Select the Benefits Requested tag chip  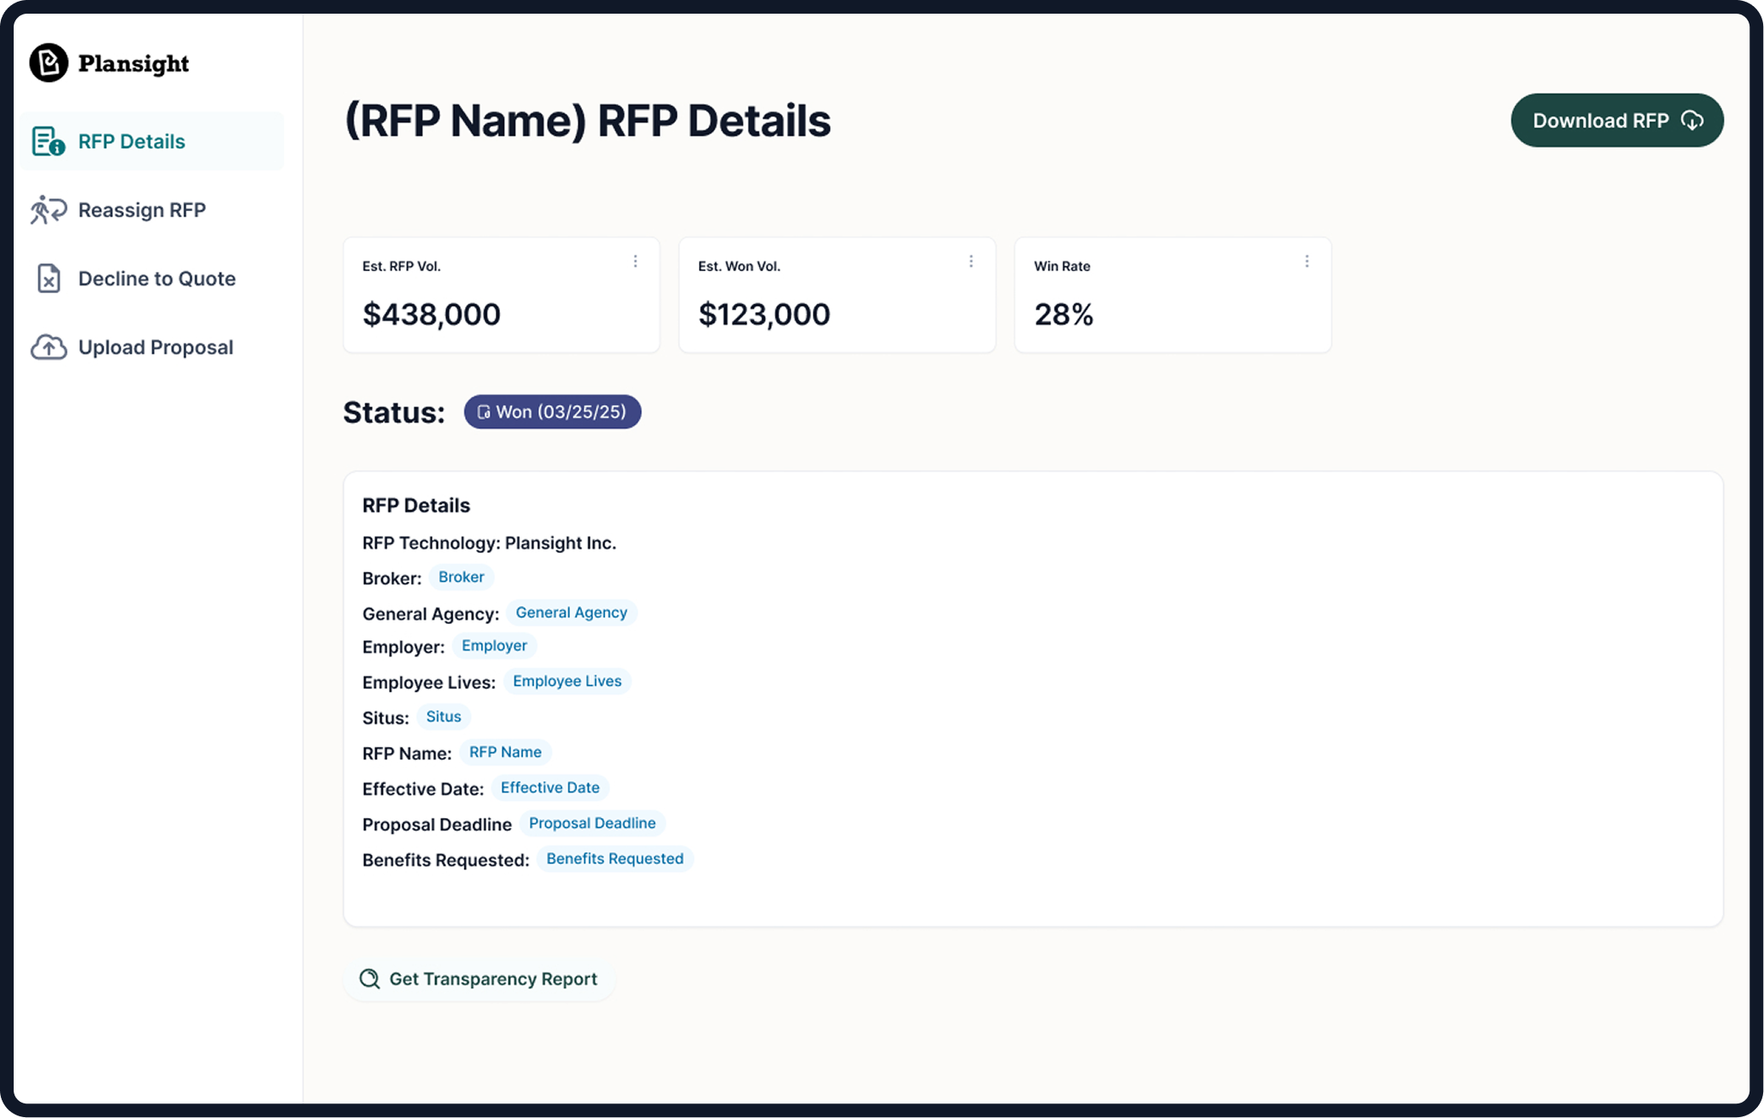click(x=614, y=858)
